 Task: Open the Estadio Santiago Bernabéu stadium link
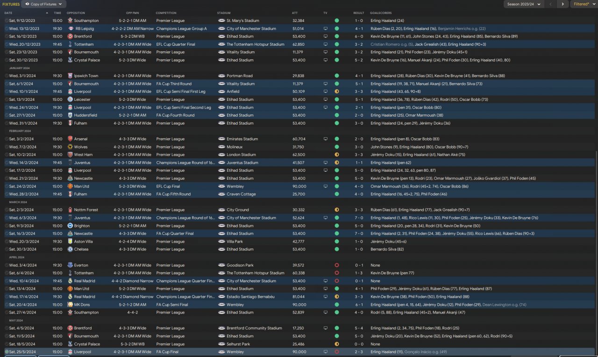[x=251, y=297]
